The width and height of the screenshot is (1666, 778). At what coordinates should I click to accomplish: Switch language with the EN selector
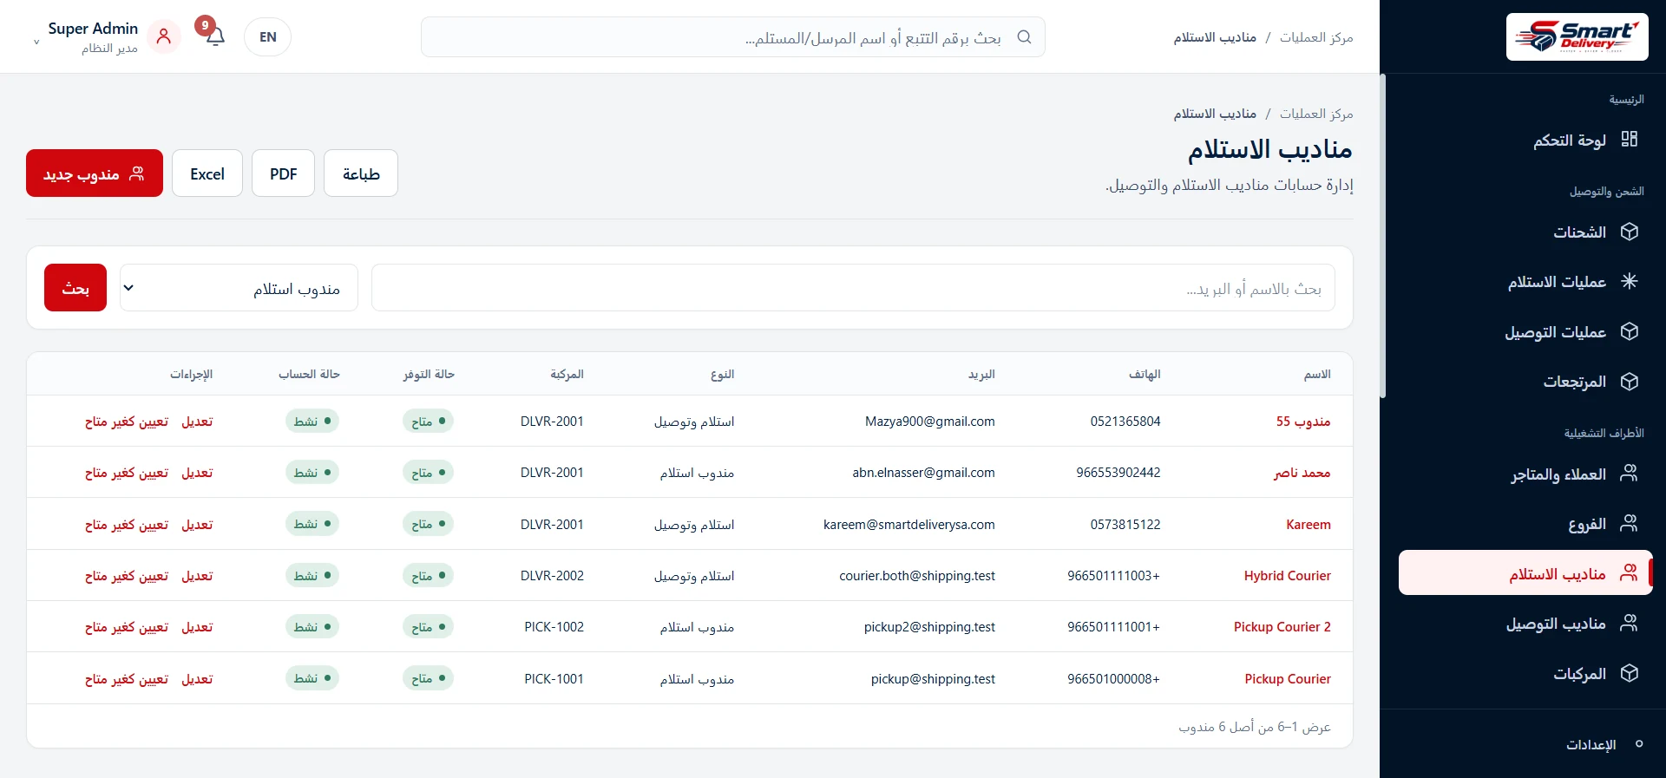tap(267, 37)
